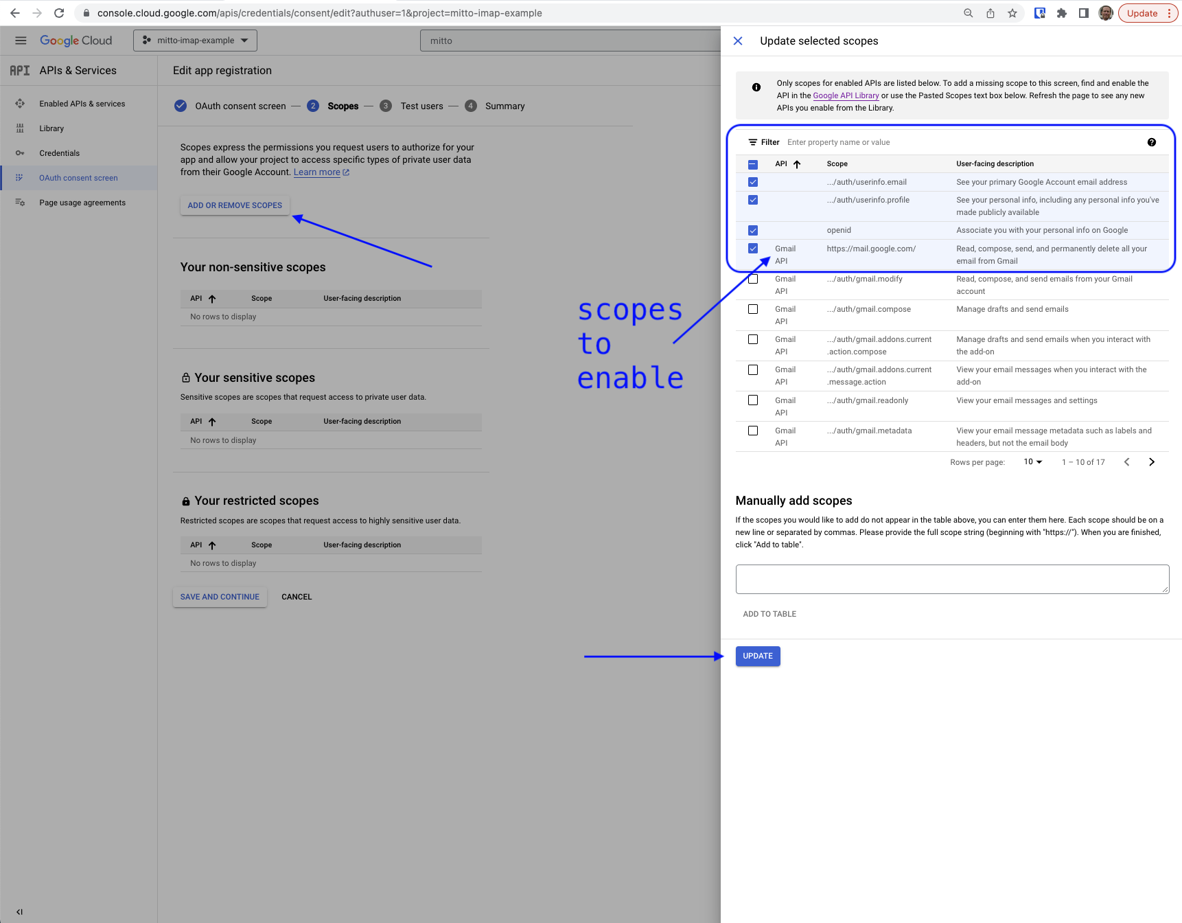Uncheck the userinfo.profile scope checkbox
Screen dimensions: 1182x923
753,200
